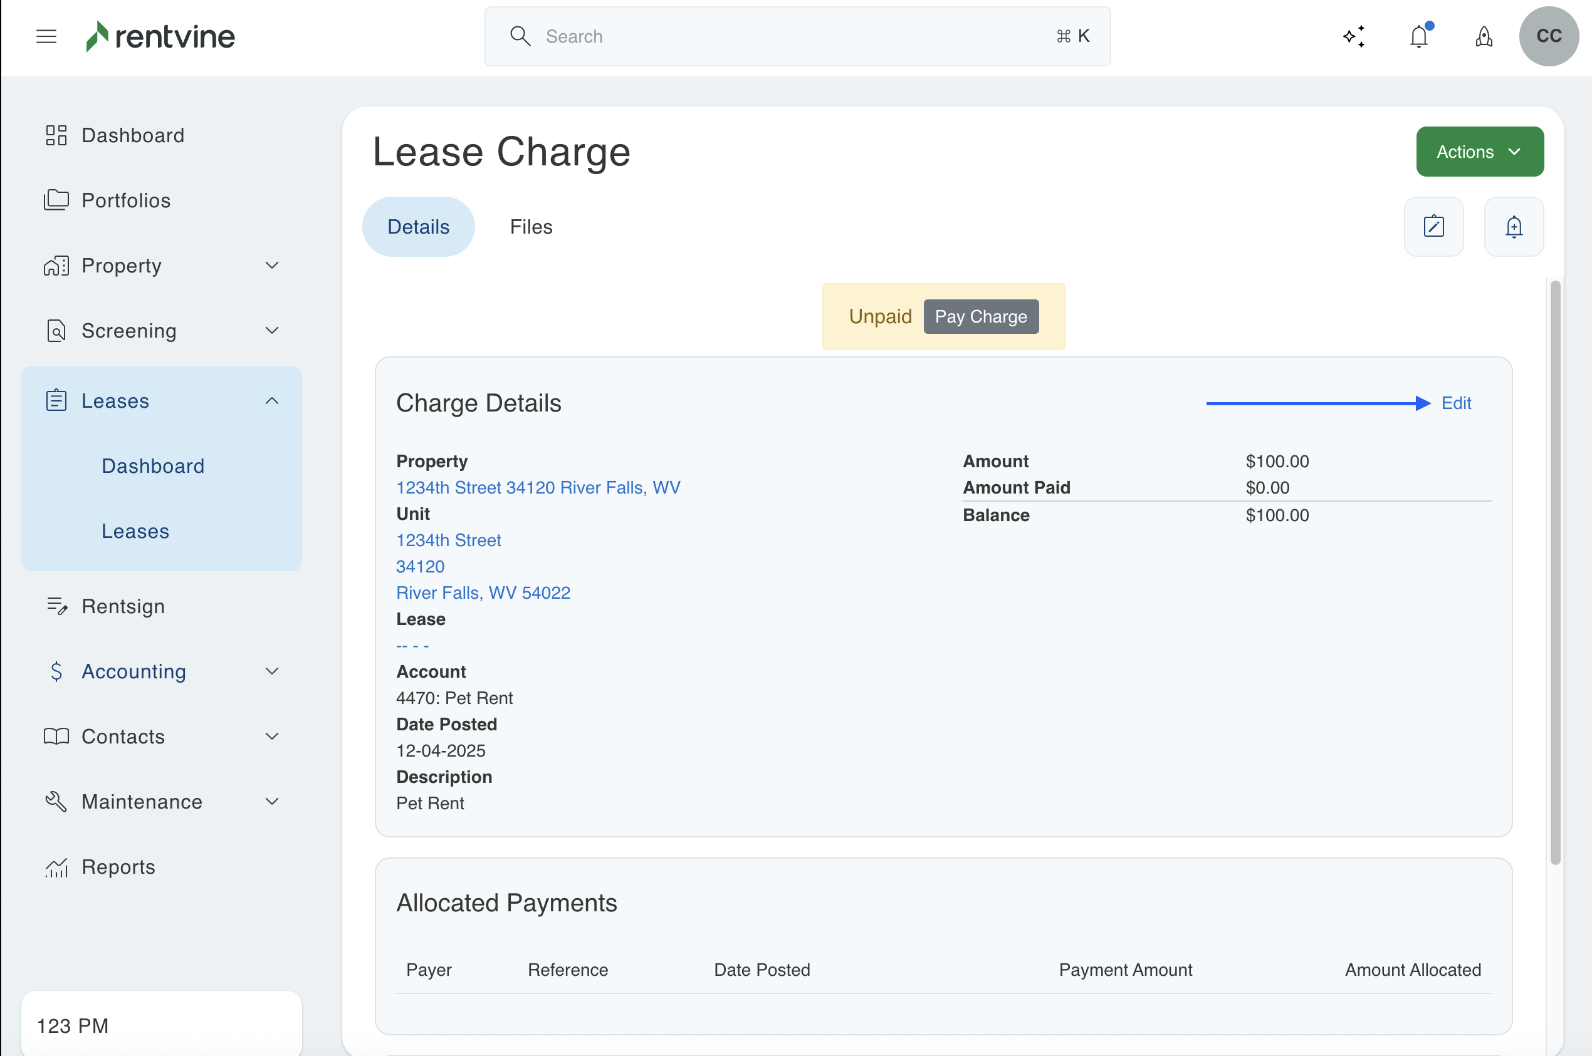Image resolution: width=1592 pixels, height=1056 pixels.
Task: Expand the Maintenance sidebar chevron
Action: 271,802
